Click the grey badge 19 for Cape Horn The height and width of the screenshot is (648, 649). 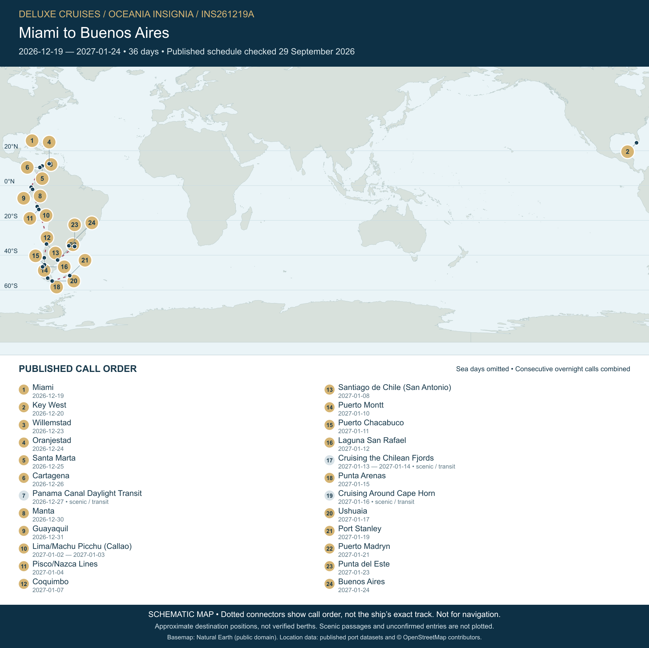pyautogui.click(x=330, y=496)
